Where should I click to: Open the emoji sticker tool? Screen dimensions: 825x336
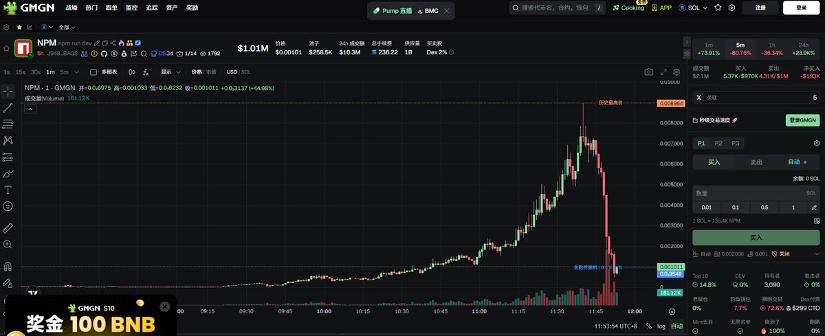click(8, 206)
